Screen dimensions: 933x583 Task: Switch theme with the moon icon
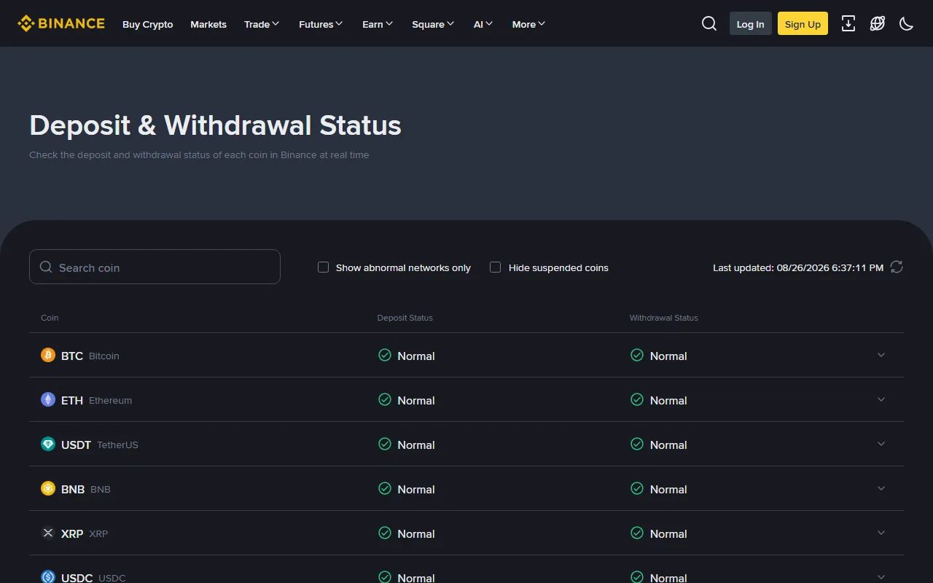click(x=907, y=24)
